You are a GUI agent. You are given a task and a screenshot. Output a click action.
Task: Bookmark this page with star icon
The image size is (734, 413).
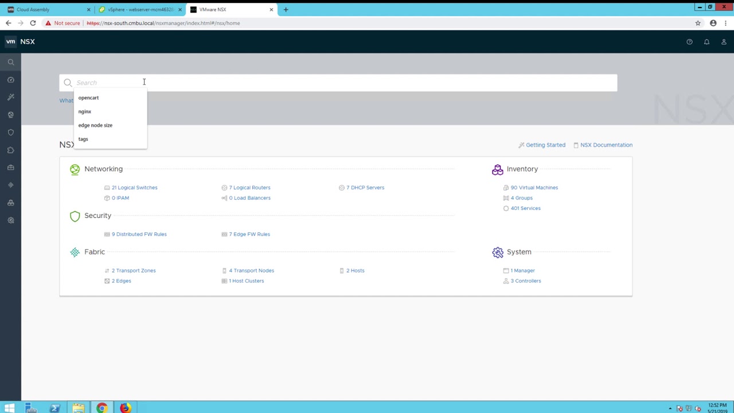[698, 23]
